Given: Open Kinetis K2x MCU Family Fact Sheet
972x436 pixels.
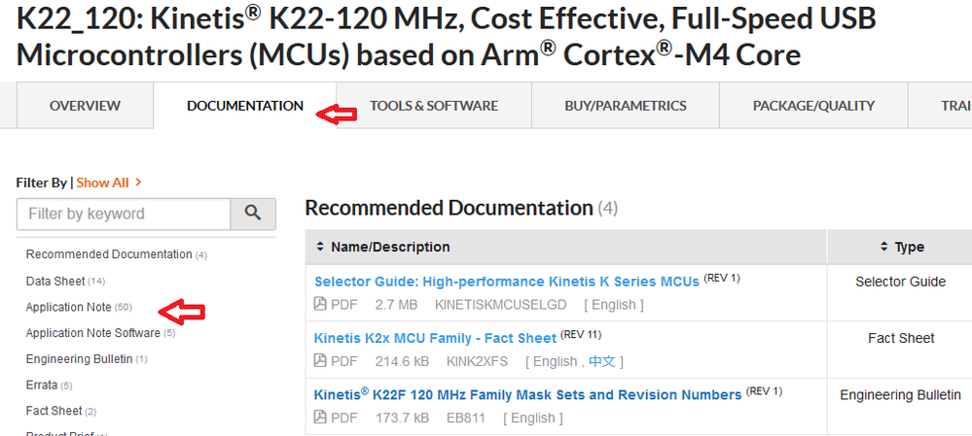Looking at the screenshot, I should pos(435,338).
